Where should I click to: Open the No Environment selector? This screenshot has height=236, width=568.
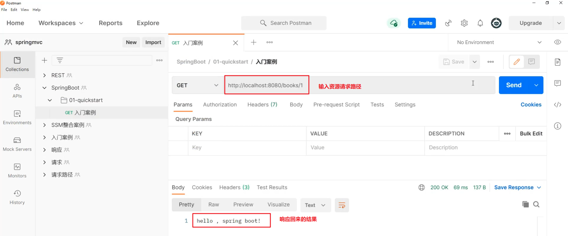pos(499,42)
